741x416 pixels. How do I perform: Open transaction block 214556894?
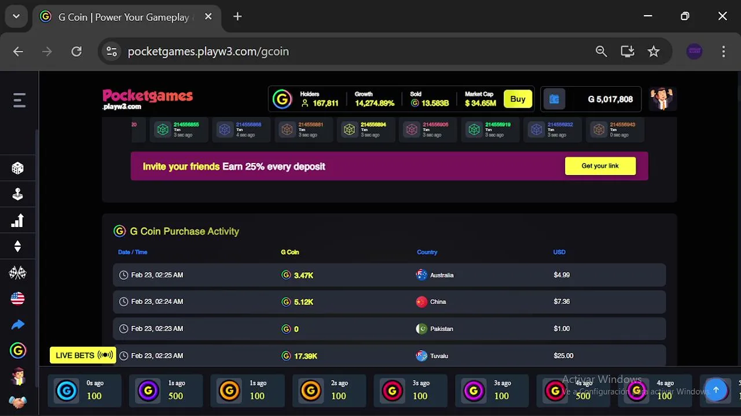coord(365,129)
